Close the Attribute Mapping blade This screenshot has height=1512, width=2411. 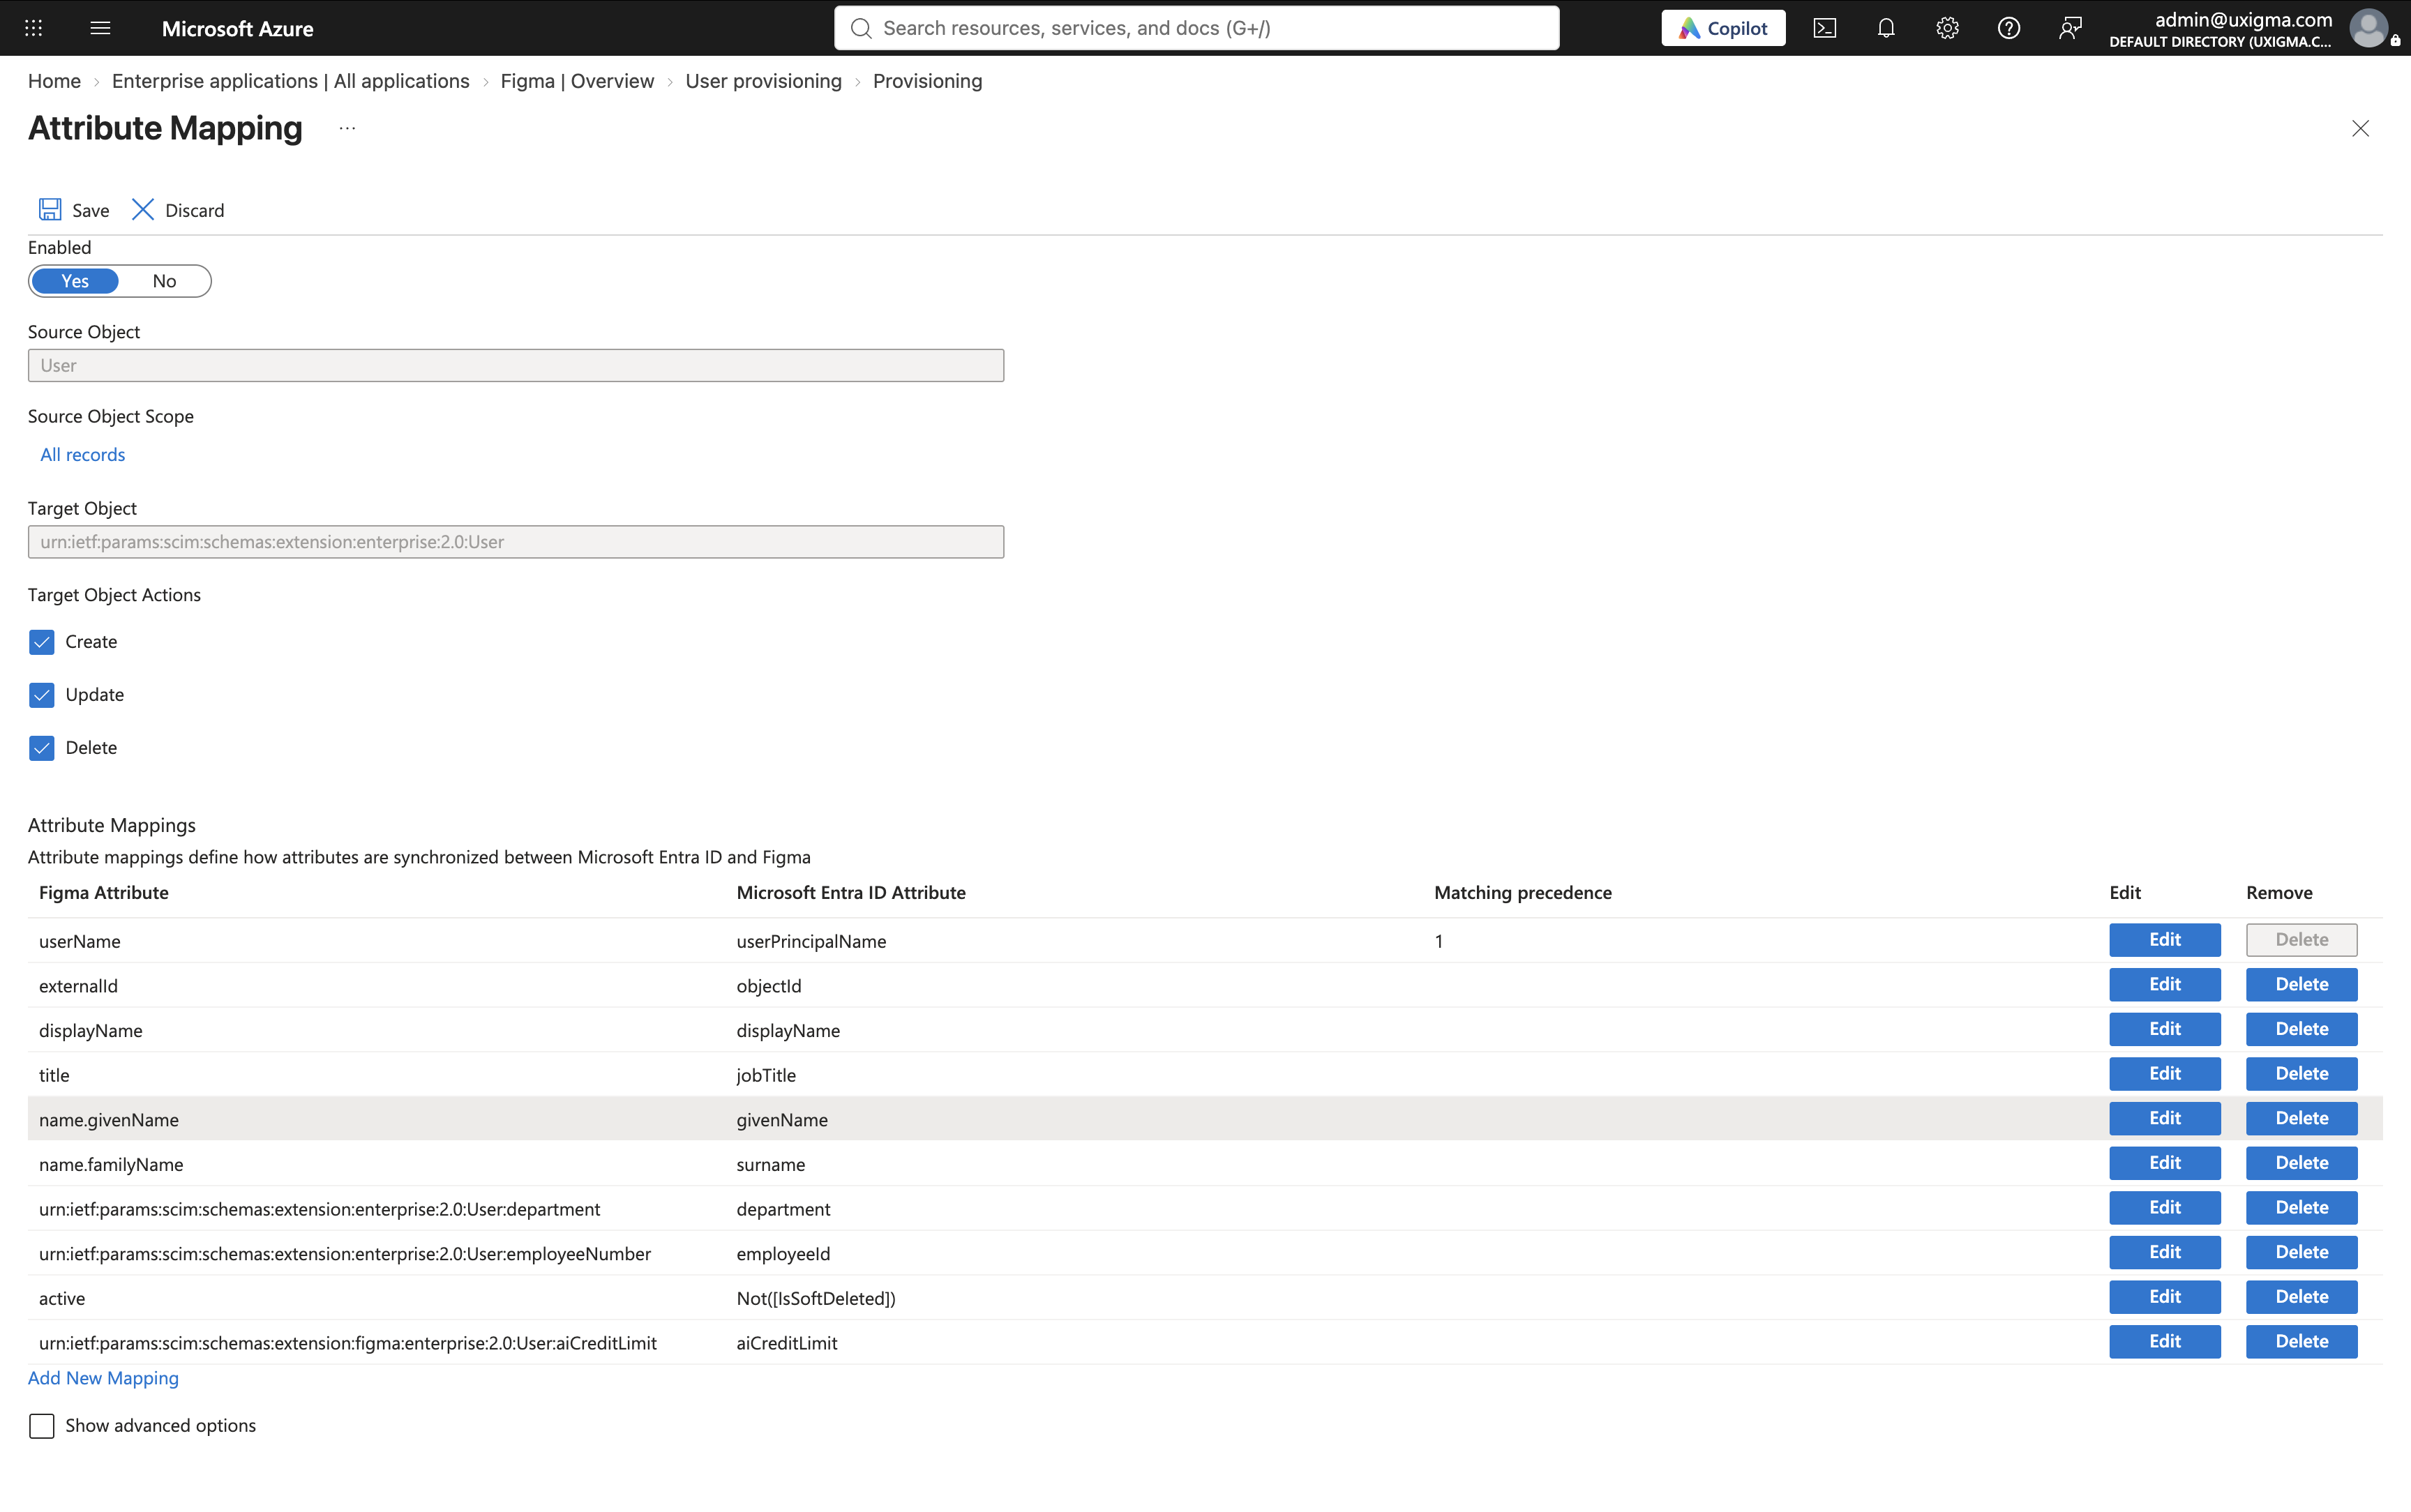coord(2360,128)
